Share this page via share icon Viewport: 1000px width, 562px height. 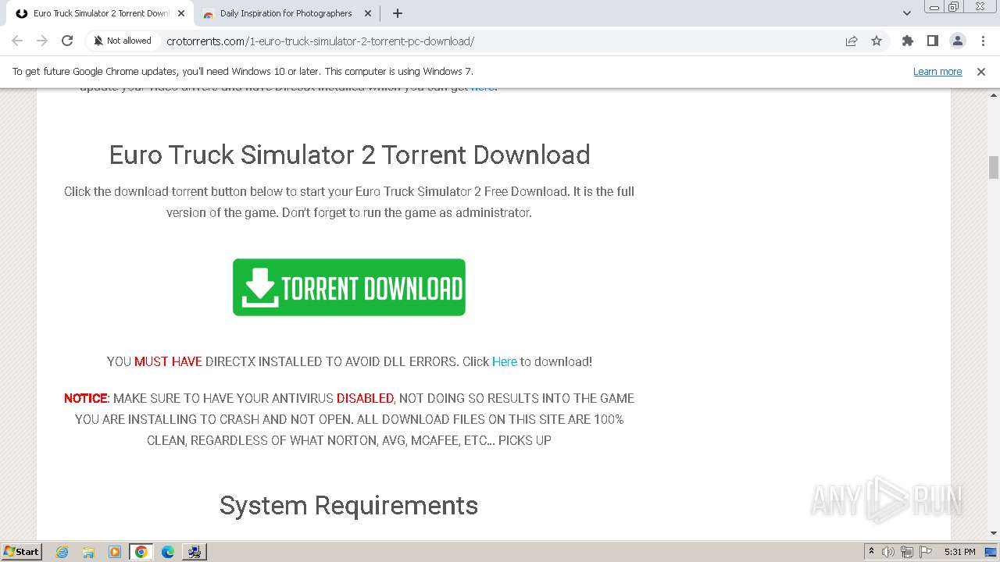coord(852,41)
